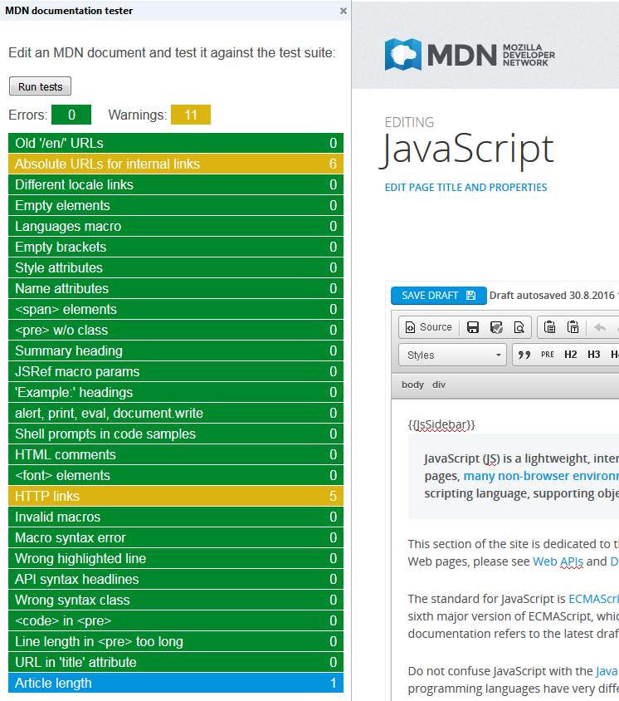Click 'alert, print, eval, document.write' row
Screen dimensions: 619x701
click(176, 413)
